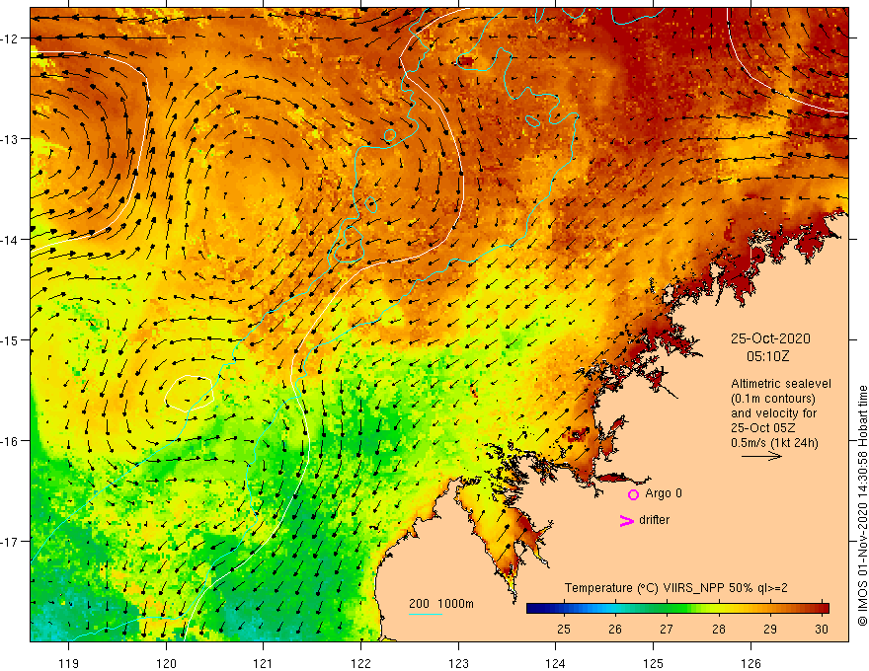Click the '25-Oct 05Z' legend line

click(x=762, y=428)
